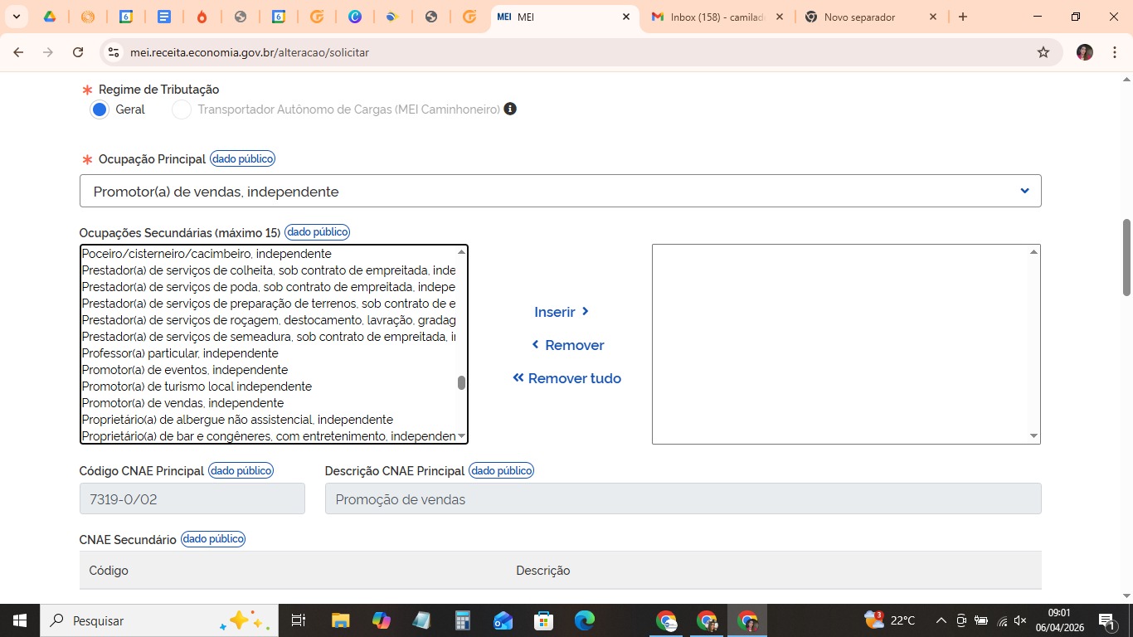Click the Pesquisar taskbar search box
This screenshot has height=637, width=1133.
(158, 620)
